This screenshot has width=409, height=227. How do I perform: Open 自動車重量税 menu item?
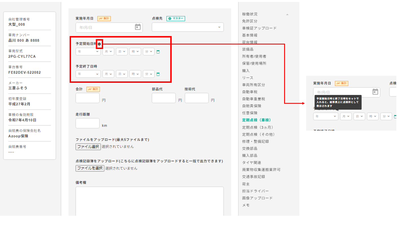pyautogui.click(x=254, y=99)
